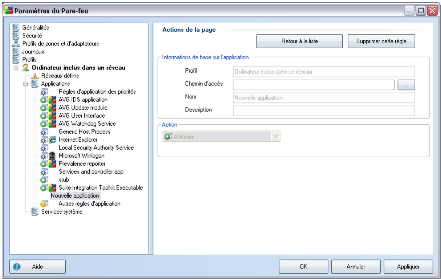441x279 pixels.
Task: Click the Appliquer button
Action: 408,266
